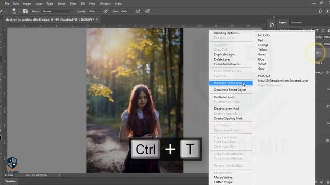Set layer color label to Orange
The image size is (330, 185).
[263, 45]
